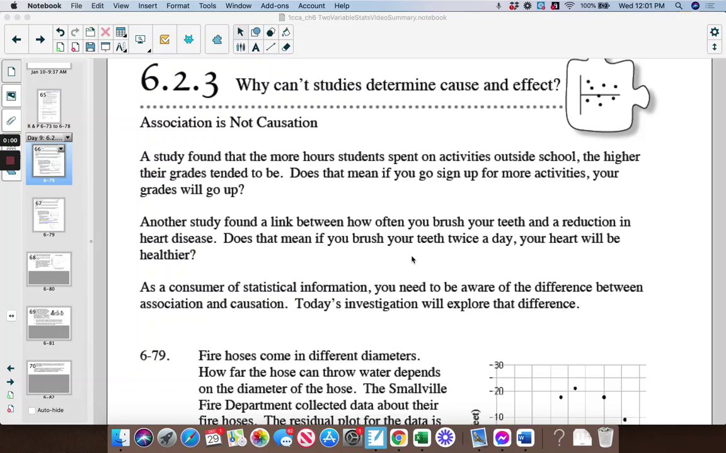Image resolution: width=726 pixels, height=453 pixels.
Task: Click the red X delete icon
Action: pos(106,32)
